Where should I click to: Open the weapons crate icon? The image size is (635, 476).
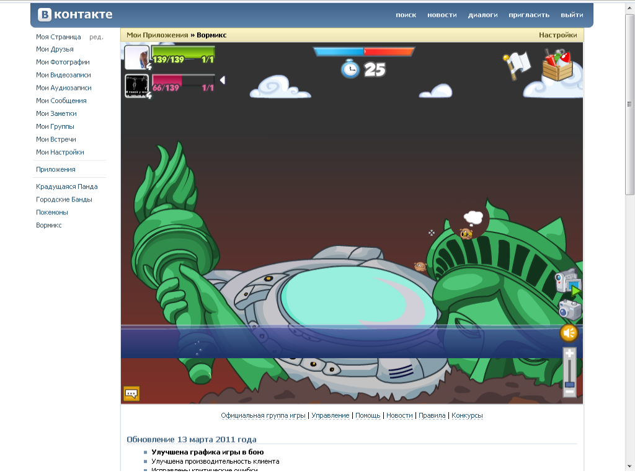(x=558, y=64)
